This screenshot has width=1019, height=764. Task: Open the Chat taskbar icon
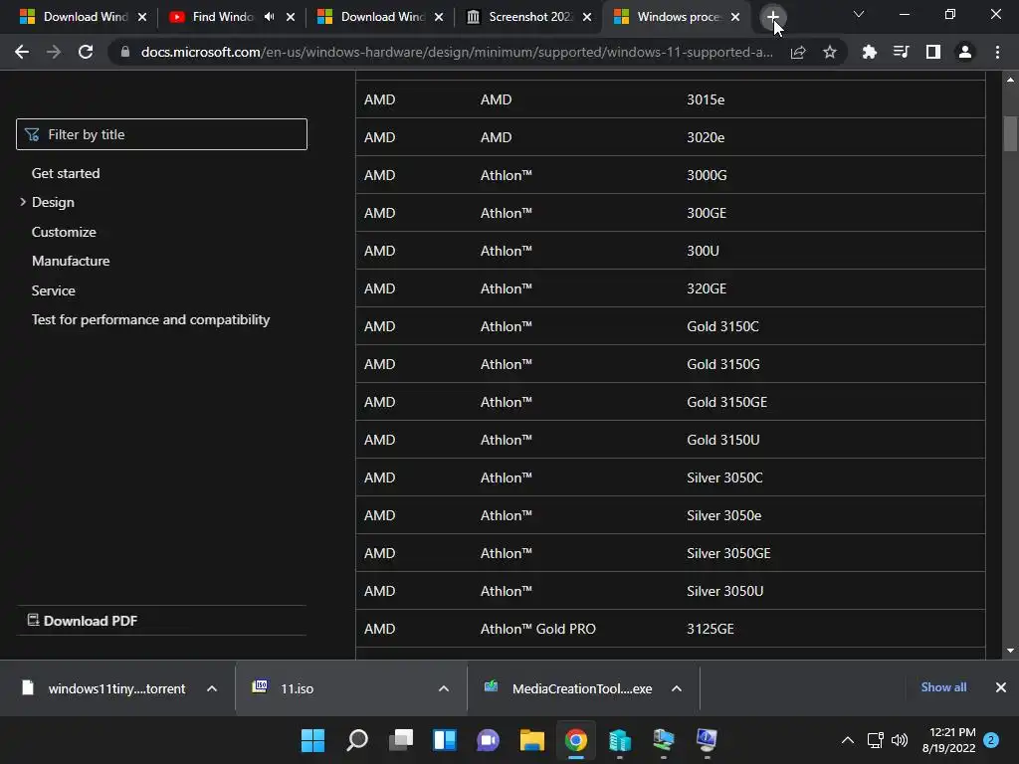(x=488, y=740)
